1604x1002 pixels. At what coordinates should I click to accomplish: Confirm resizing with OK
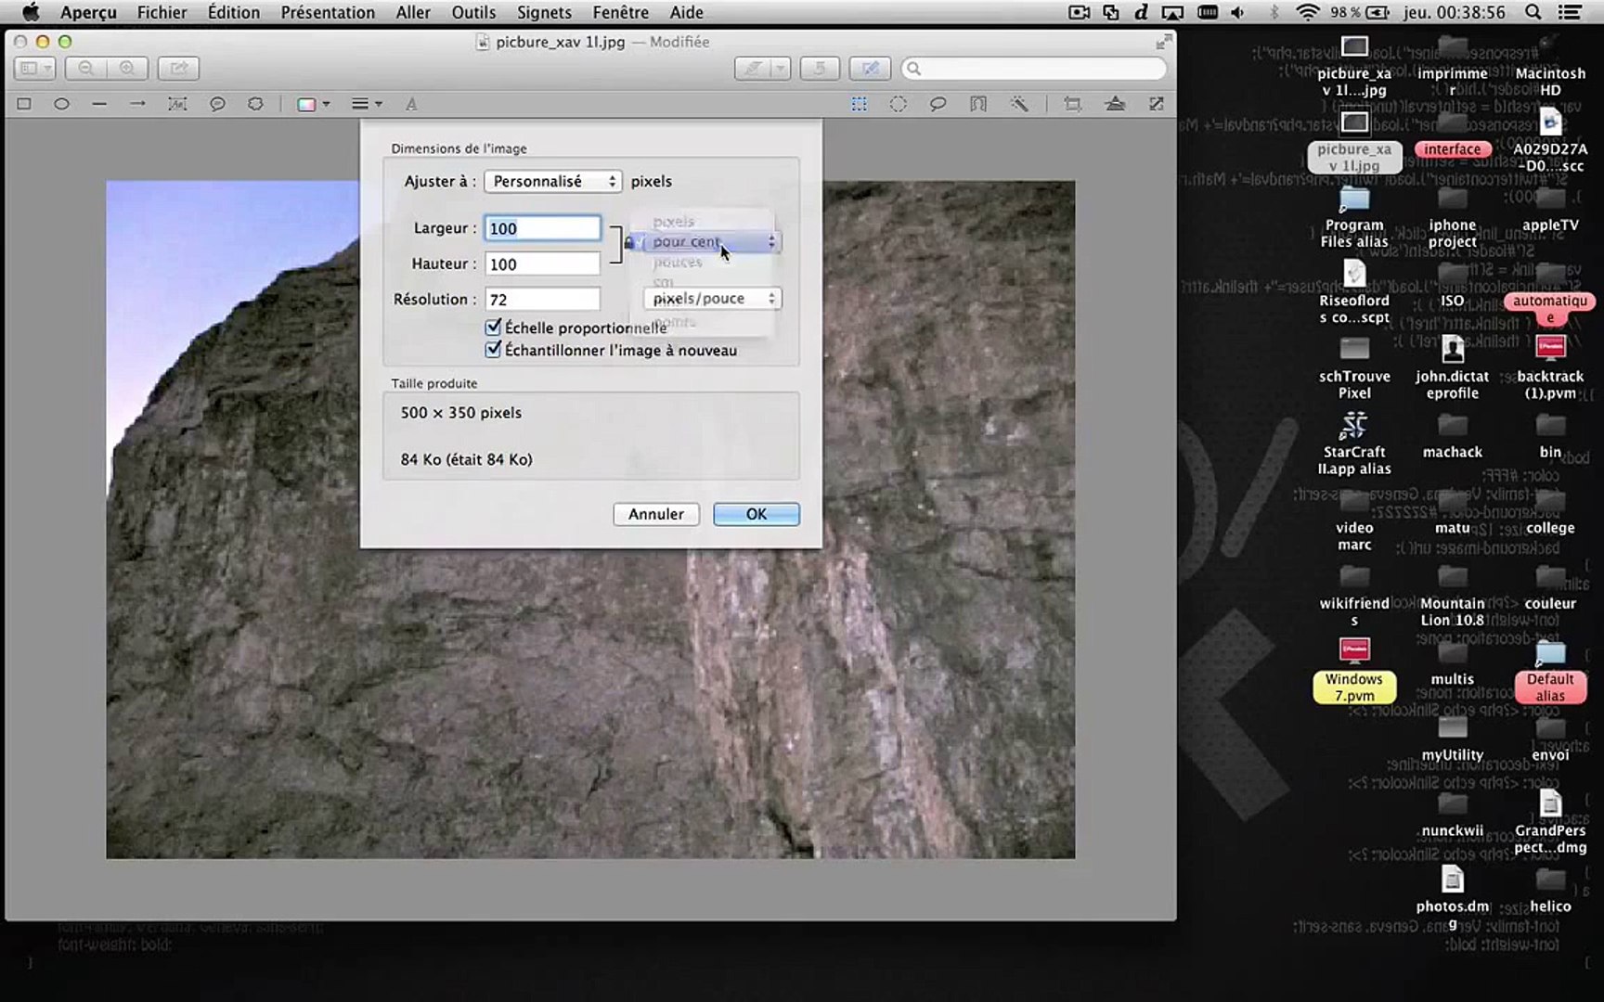(756, 514)
